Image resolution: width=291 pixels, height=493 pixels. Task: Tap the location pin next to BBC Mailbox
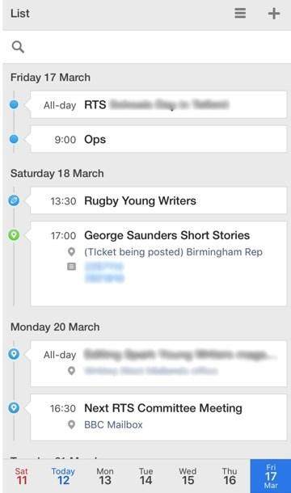point(71,425)
